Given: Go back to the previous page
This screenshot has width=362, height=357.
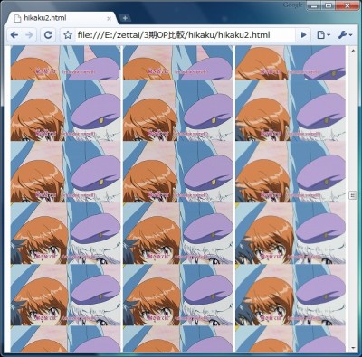Looking at the screenshot, I should click(14, 35).
